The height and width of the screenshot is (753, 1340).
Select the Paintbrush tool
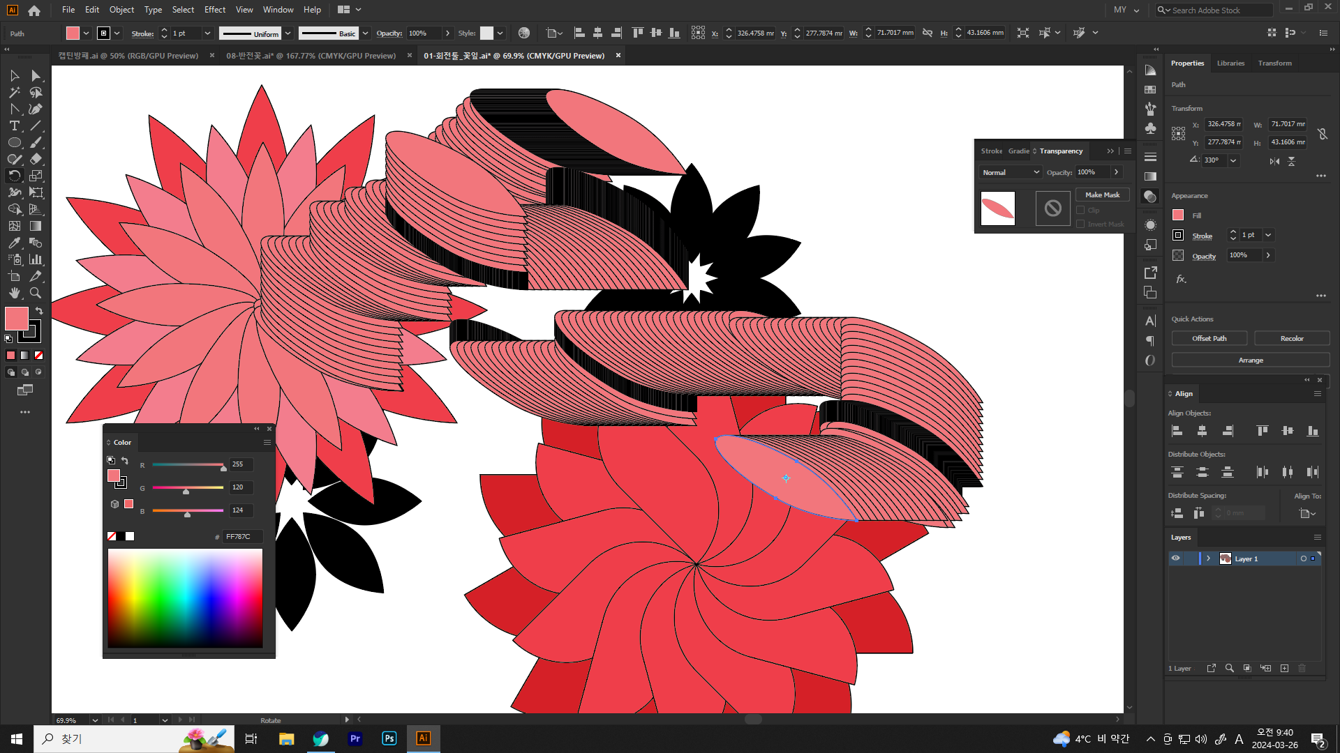pos(36,143)
